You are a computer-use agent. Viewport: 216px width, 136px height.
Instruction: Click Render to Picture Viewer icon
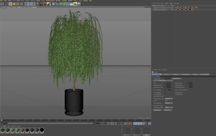pos(45,4)
